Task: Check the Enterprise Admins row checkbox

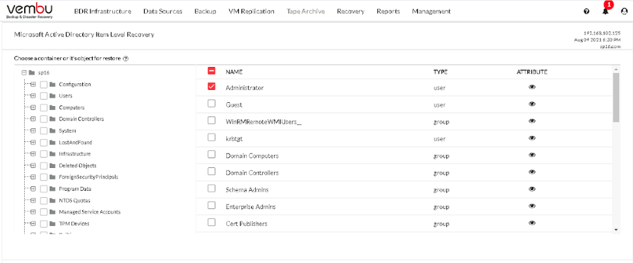Action: click(211, 205)
